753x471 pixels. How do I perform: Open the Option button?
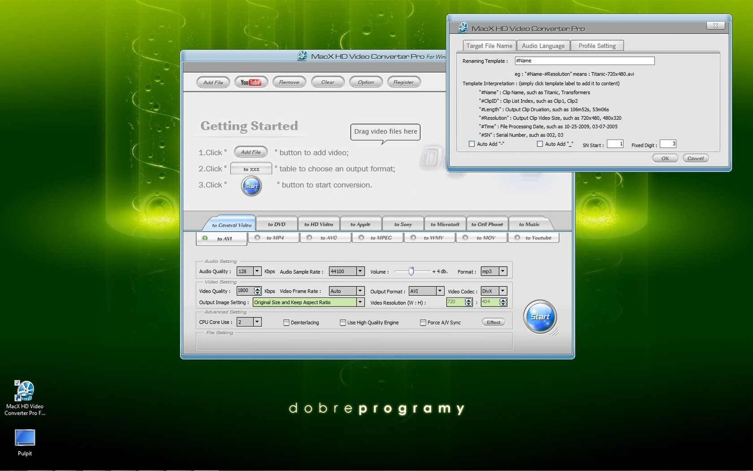366,82
